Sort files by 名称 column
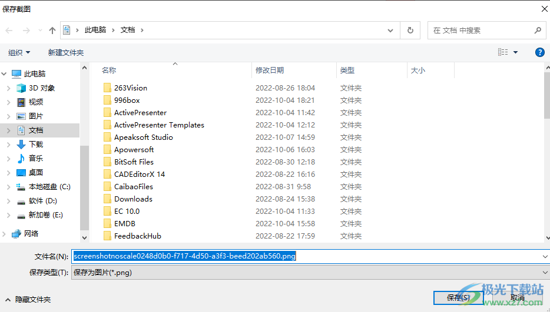The image size is (550, 312). pos(109,71)
